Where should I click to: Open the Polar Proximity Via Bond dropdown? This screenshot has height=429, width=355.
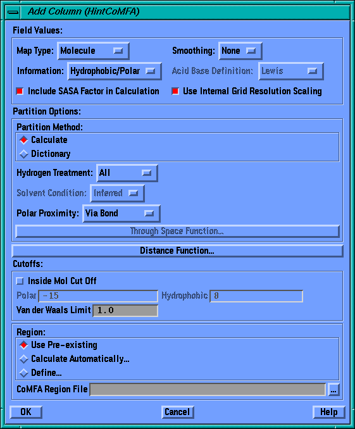[121, 213]
